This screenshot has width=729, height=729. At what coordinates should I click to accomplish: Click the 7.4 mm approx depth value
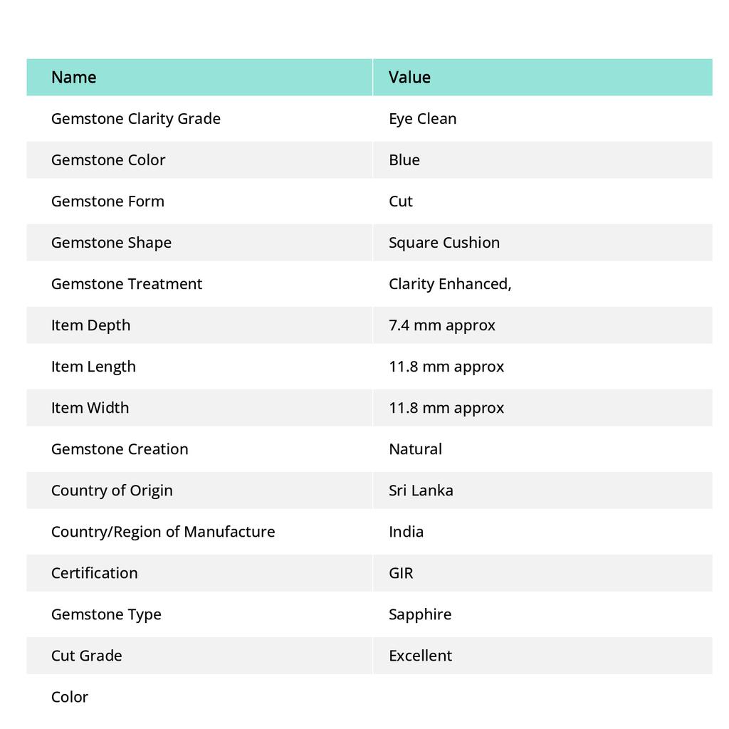pyautogui.click(x=441, y=325)
